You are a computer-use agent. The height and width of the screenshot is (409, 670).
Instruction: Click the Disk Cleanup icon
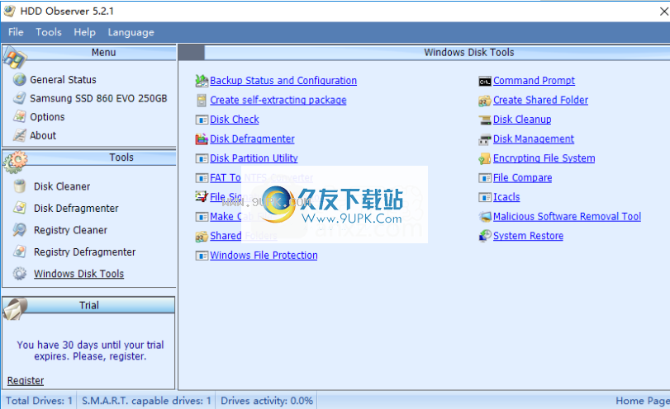point(485,120)
